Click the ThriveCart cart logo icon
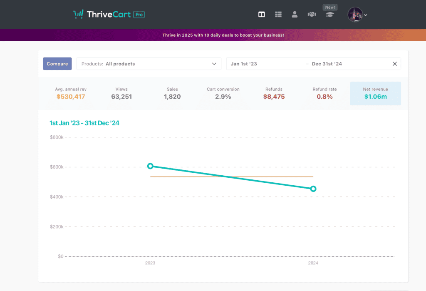The width and height of the screenshot is (426, 291). 78,14
